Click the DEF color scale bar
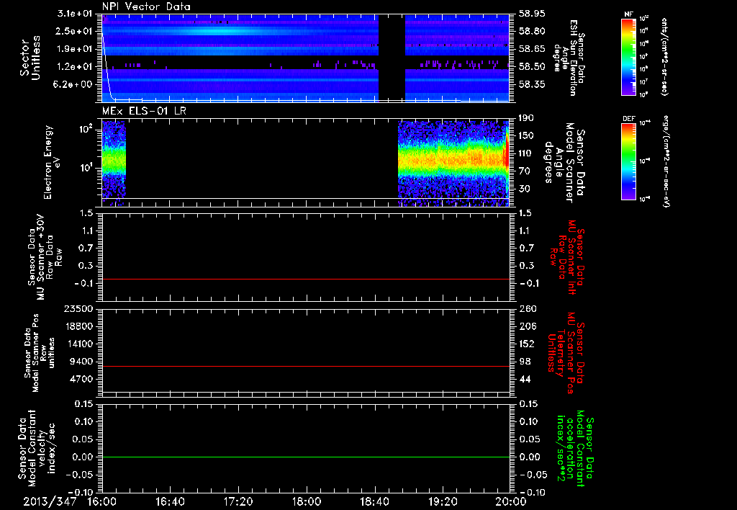This screenshot has width=737, height=510. (x=628, y=161)
